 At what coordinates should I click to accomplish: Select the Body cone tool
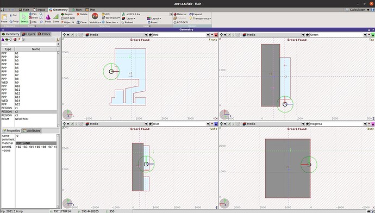coord(48,18)
